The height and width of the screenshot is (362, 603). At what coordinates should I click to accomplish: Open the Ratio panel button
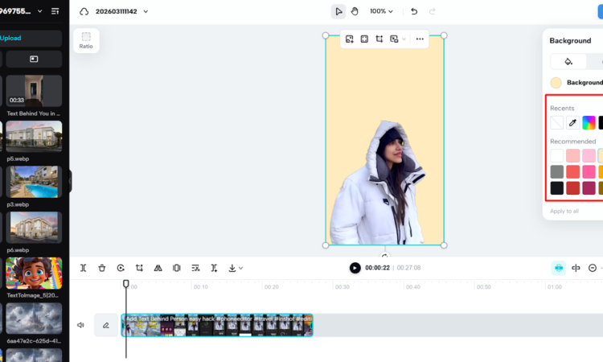point(86,40)
